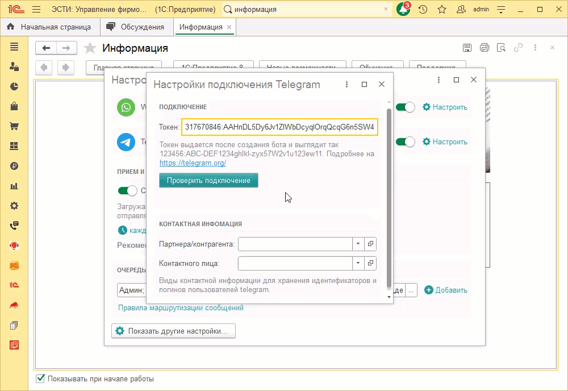Open the telegram.org link
This screenshot has width=568, height=391.
[193, 163]
